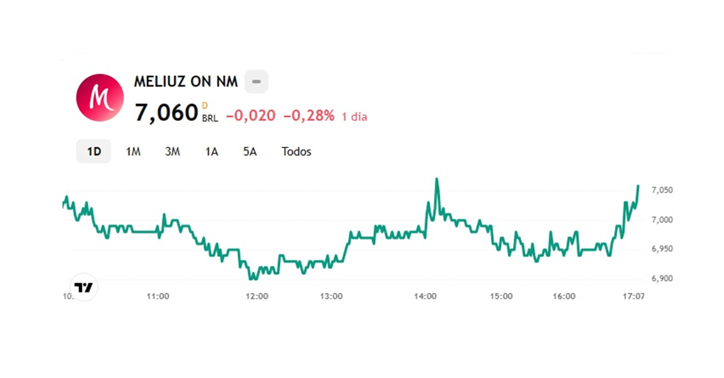Open the TradingView logo link
Image resolution: width=724 pixels, height=378 pixels.
point(84,287)
